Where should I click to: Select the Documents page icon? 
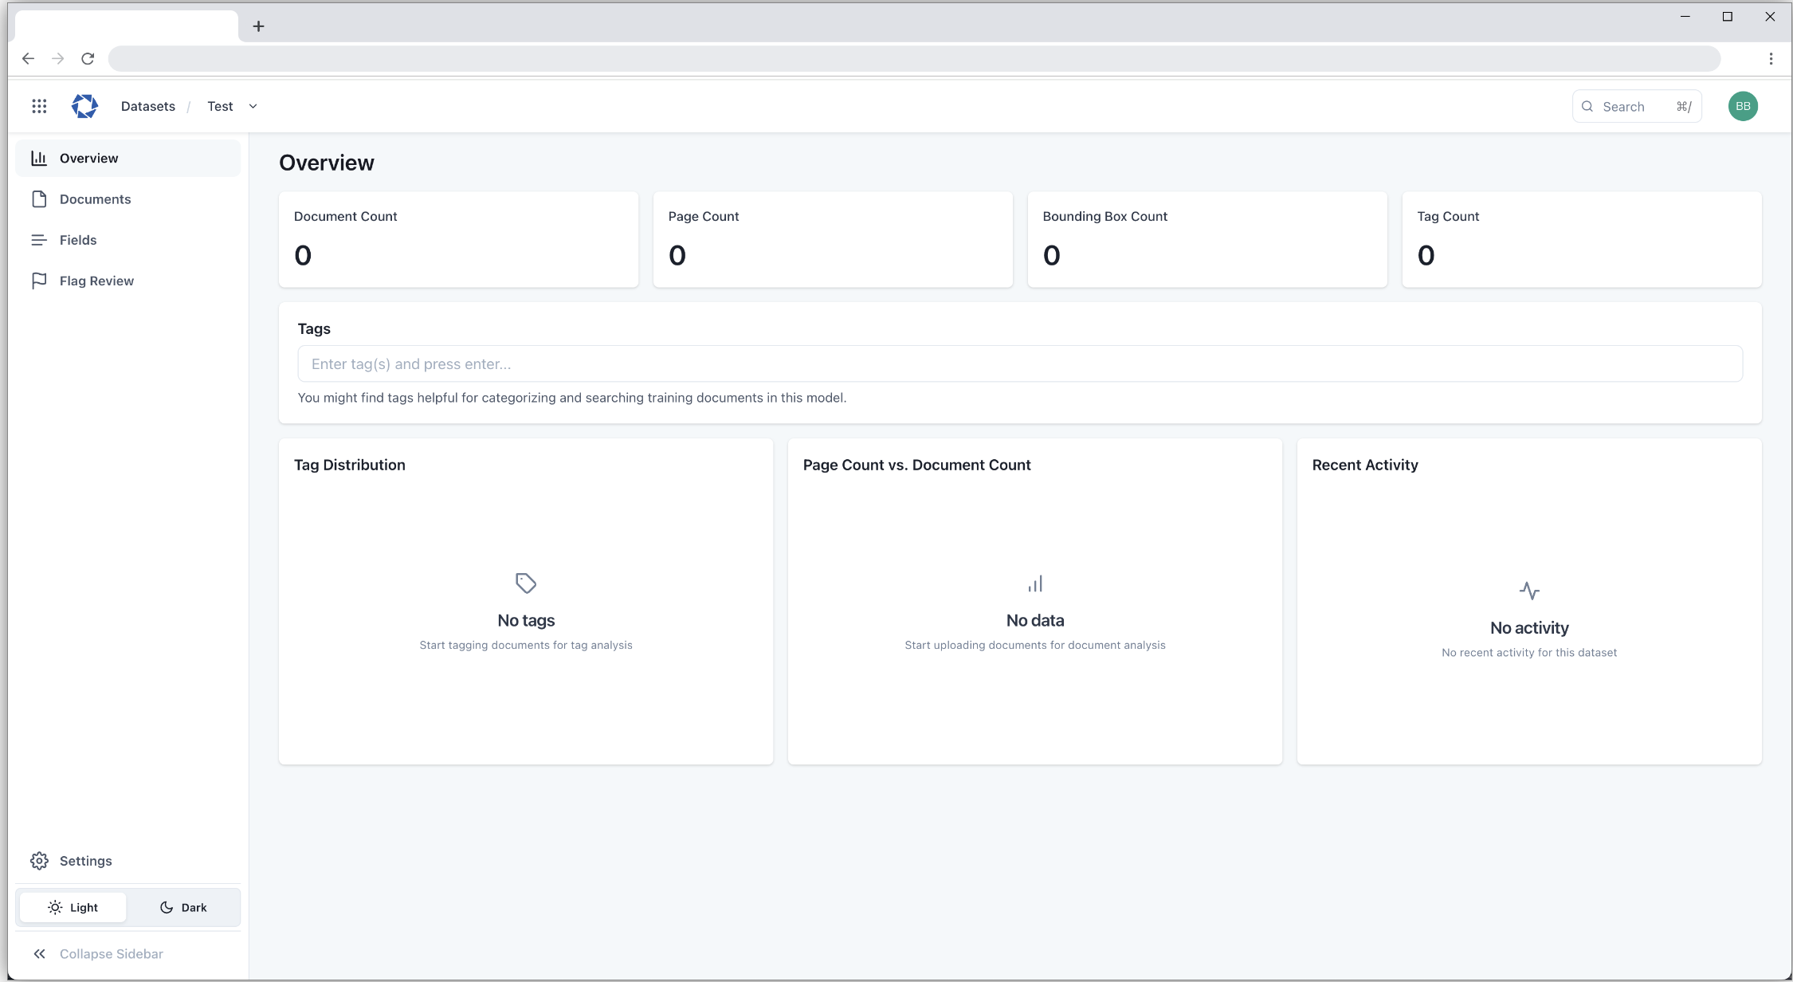tap(40, 198)
